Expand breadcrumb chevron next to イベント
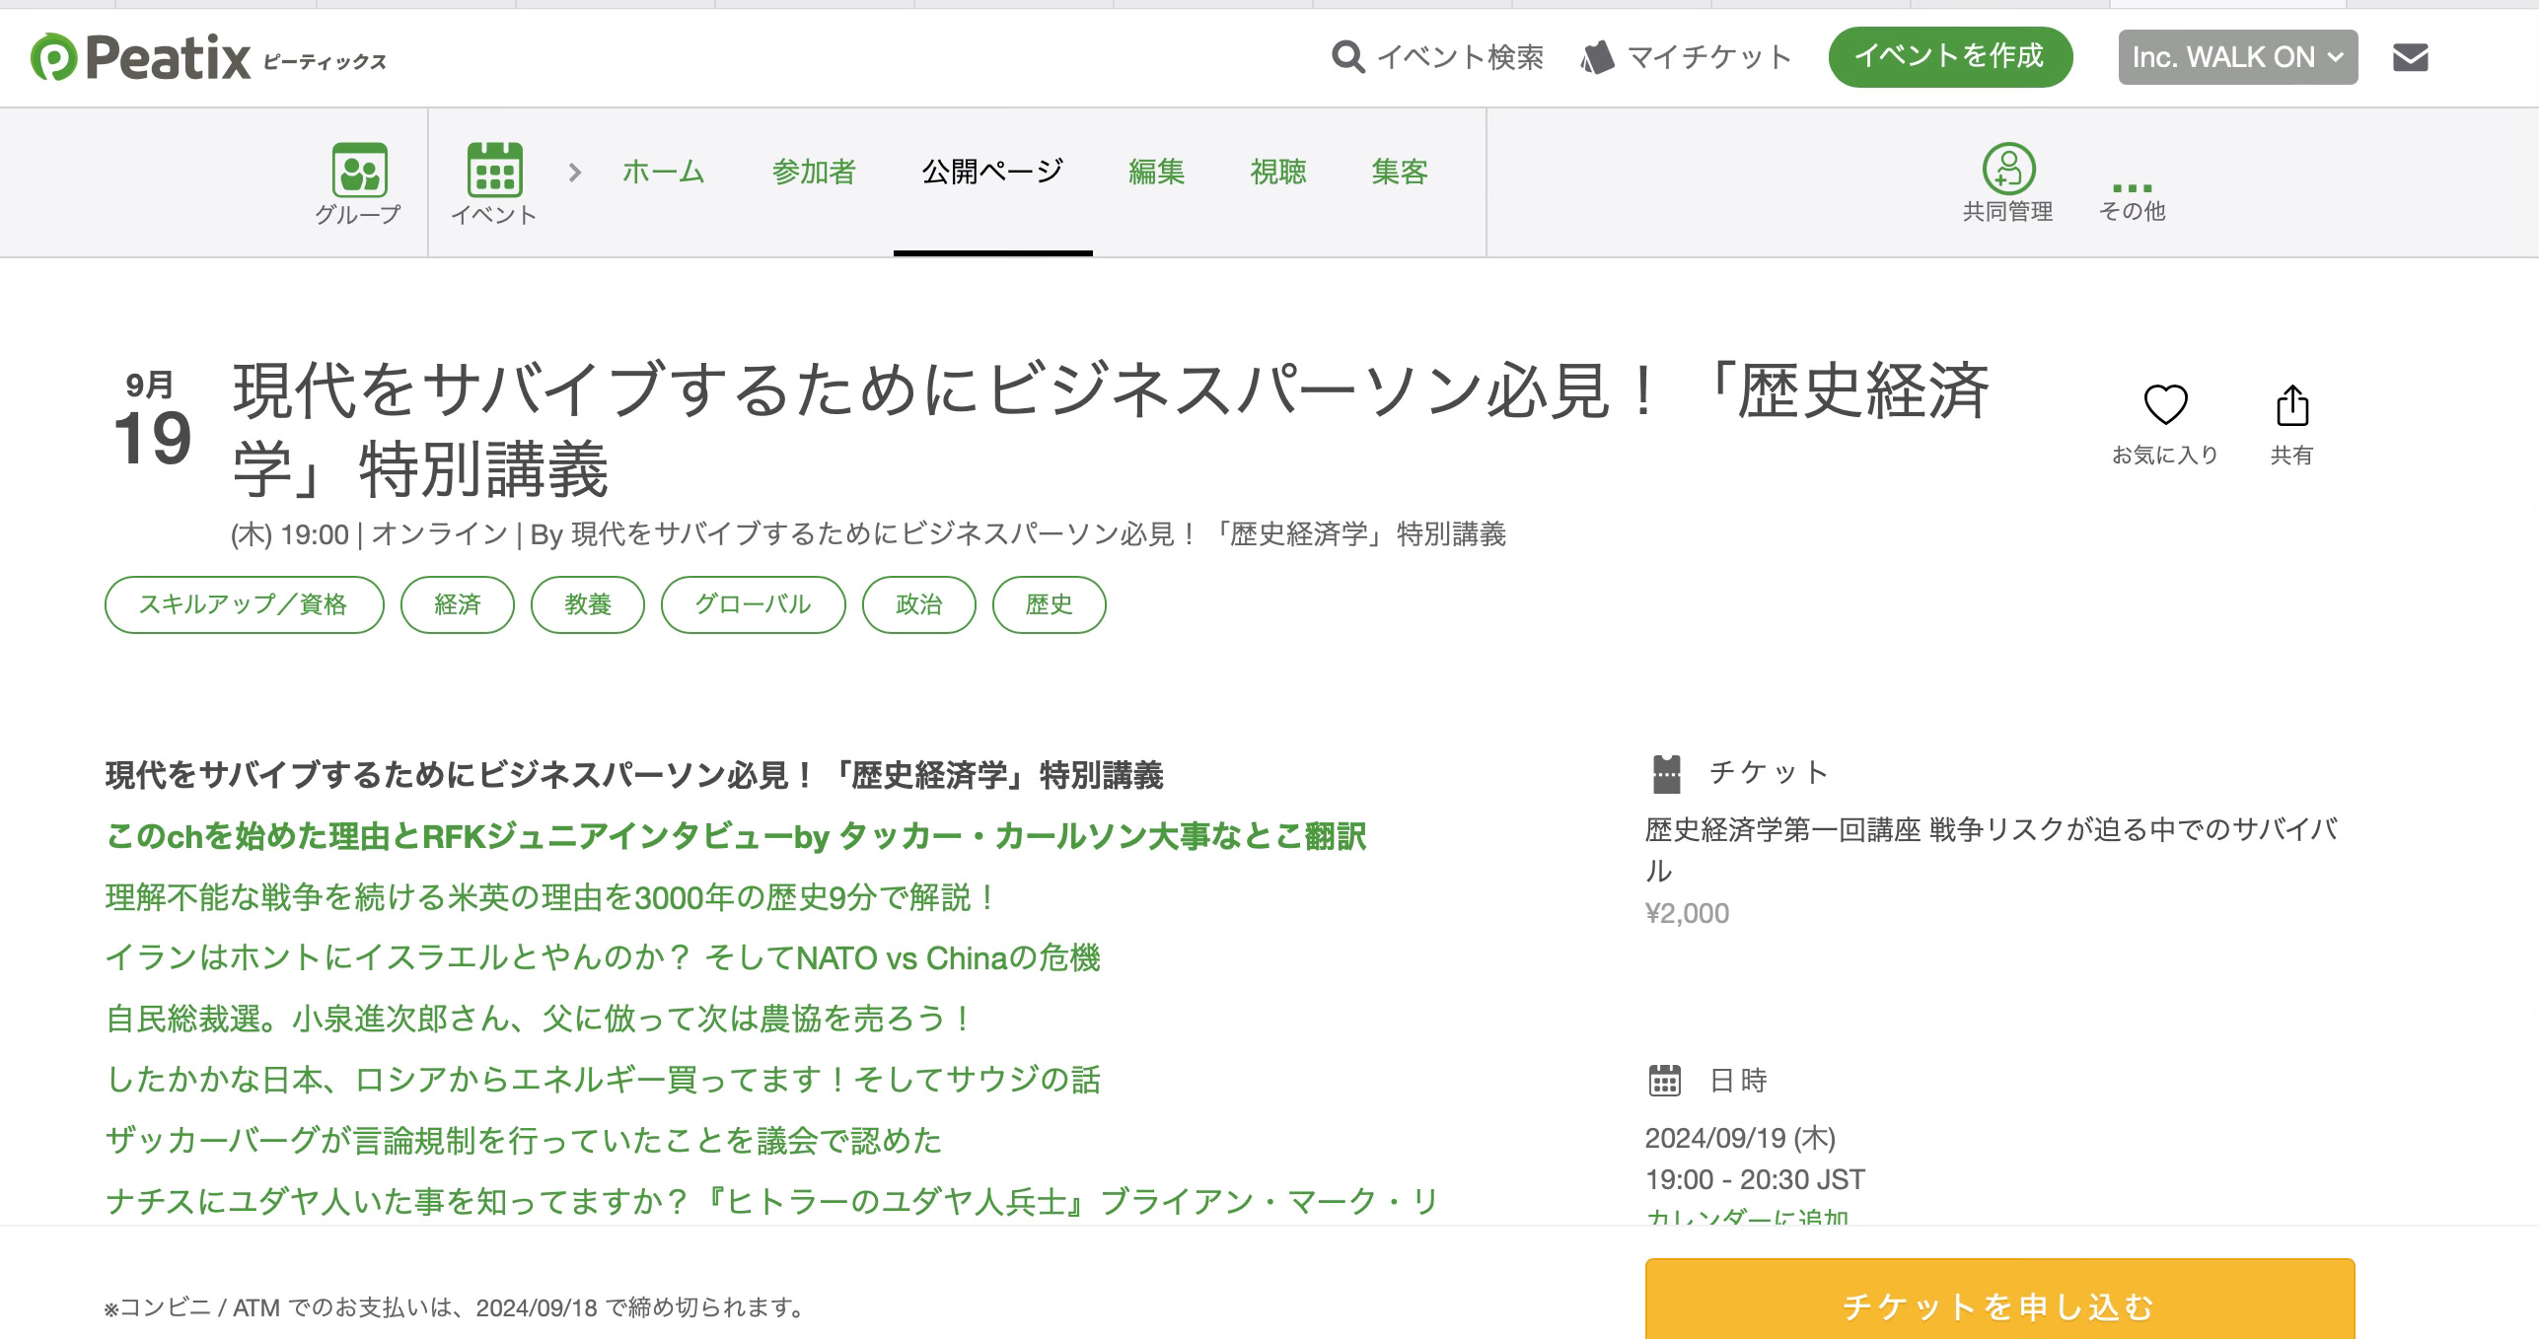 click(x=575, y=173)
